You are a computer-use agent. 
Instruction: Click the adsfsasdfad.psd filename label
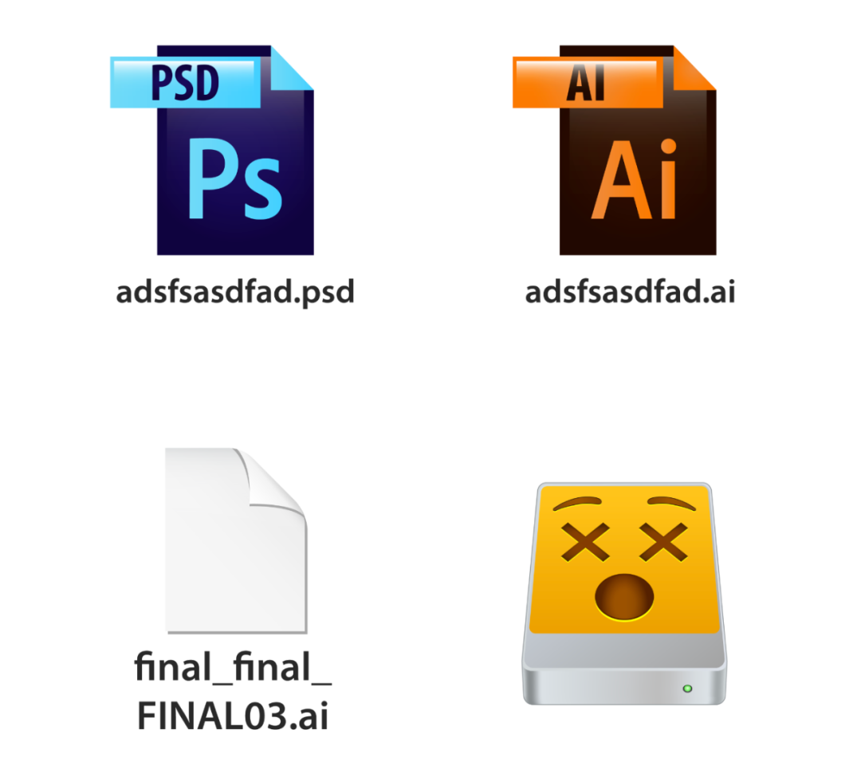coord(235,292)
